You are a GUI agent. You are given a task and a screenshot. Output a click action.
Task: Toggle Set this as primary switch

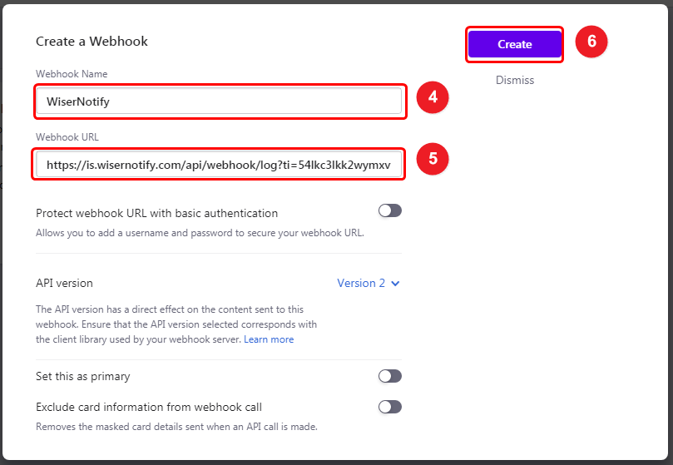[x=389, y=376]
